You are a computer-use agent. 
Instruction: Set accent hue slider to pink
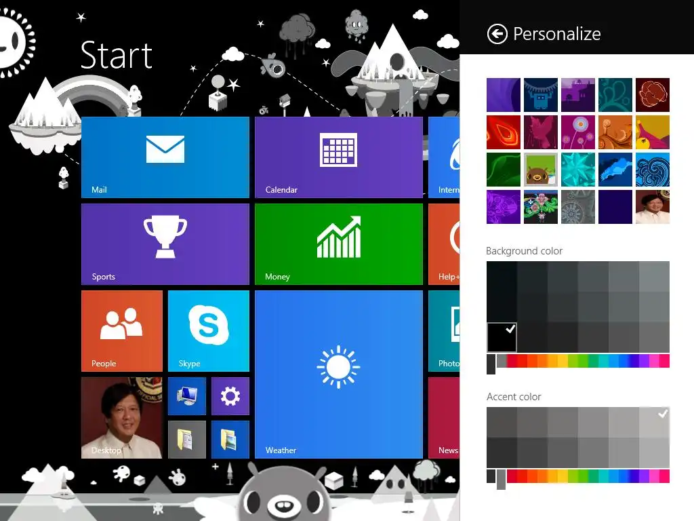664,476
